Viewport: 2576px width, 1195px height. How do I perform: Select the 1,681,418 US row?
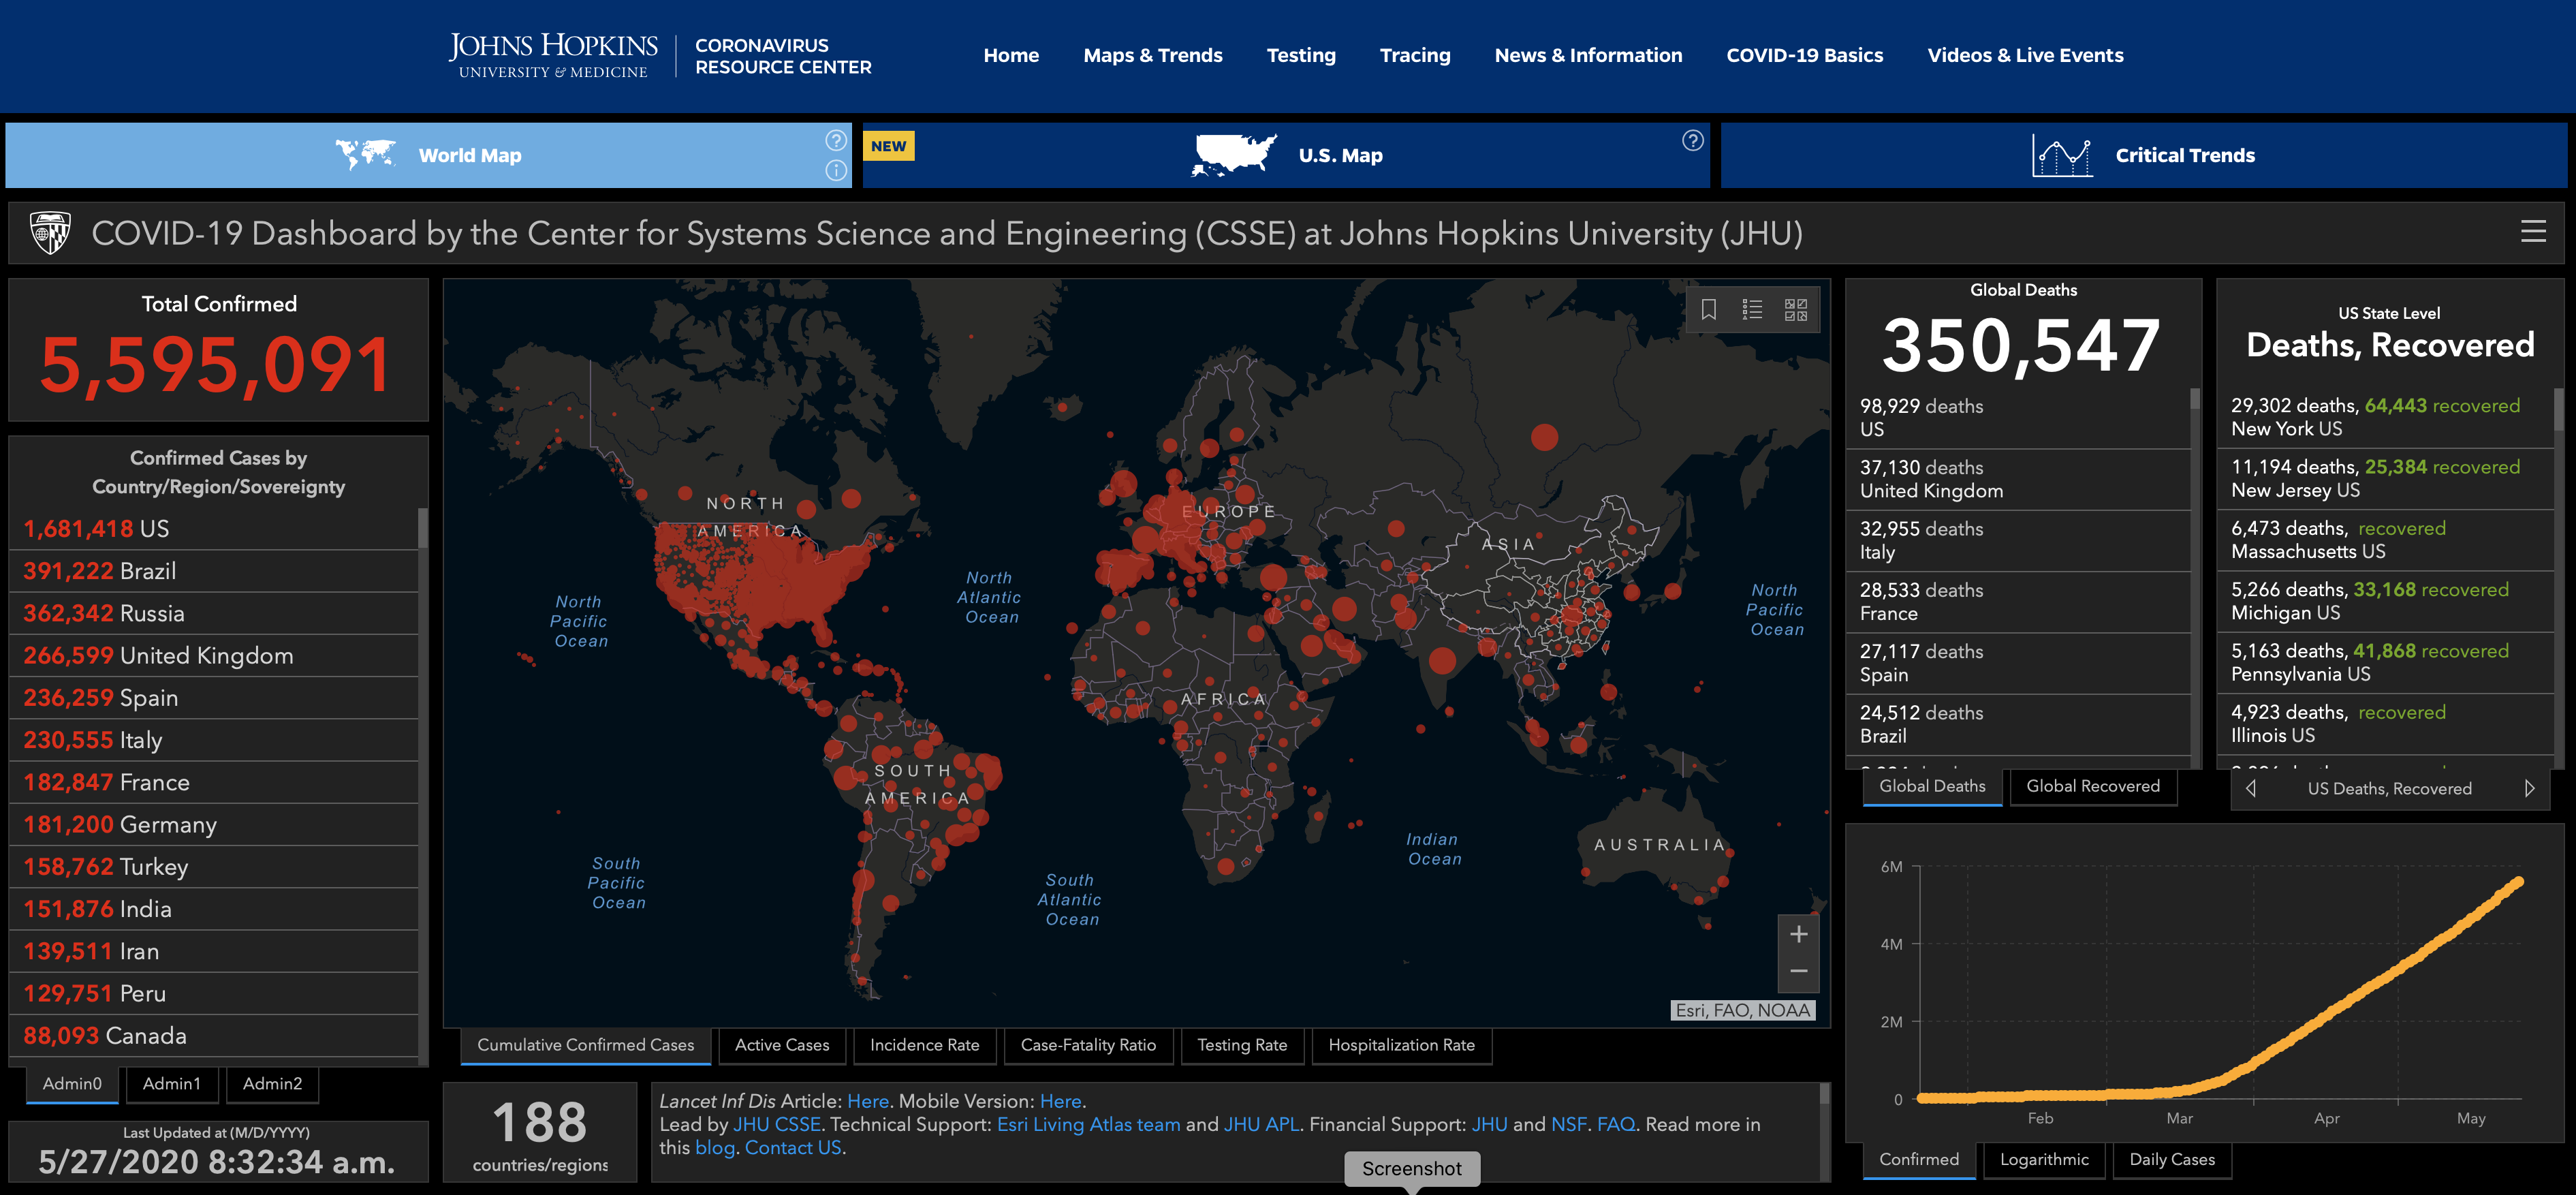tap(213, 529)
